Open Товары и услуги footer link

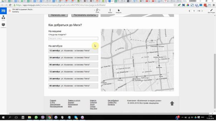click(x=74, y=100)
